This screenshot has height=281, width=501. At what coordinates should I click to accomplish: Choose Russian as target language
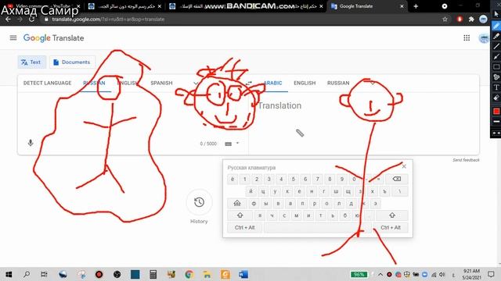[338, 84]
